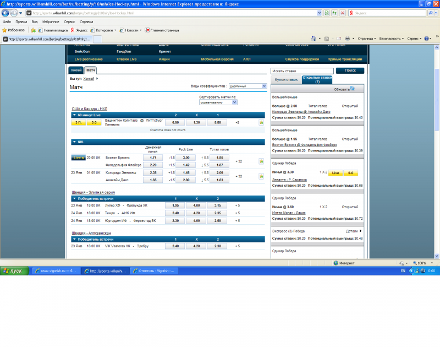Image resolution: width=440 pixels, height=347 pixels.
Task: Select the Открытые ставки (7) tab
Action: pyautogui.click(x=317, y=79)
